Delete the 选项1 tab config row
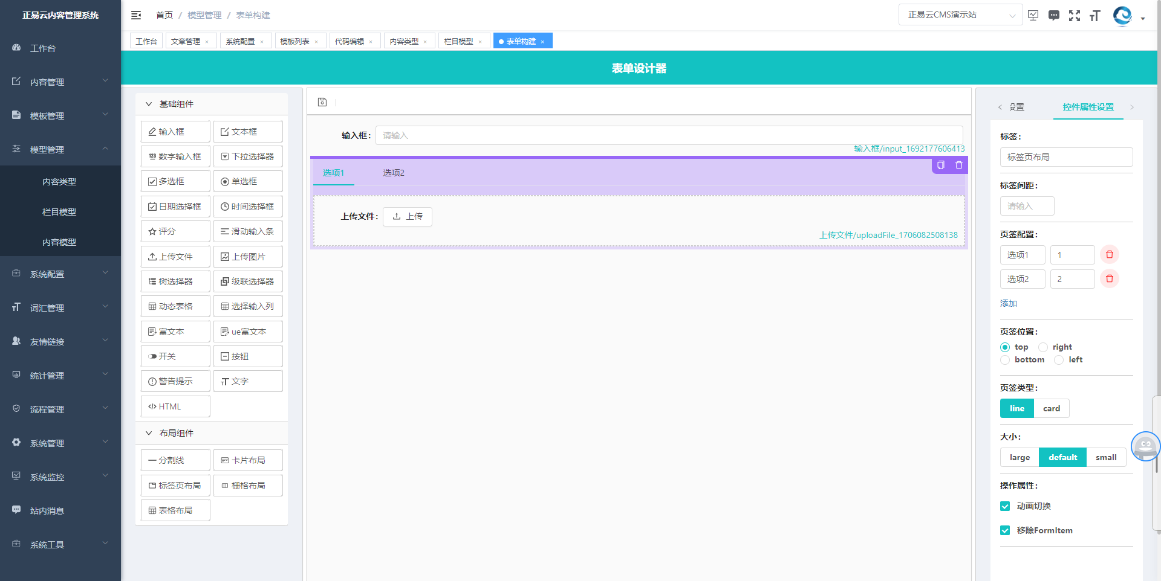 point(1109,255)
